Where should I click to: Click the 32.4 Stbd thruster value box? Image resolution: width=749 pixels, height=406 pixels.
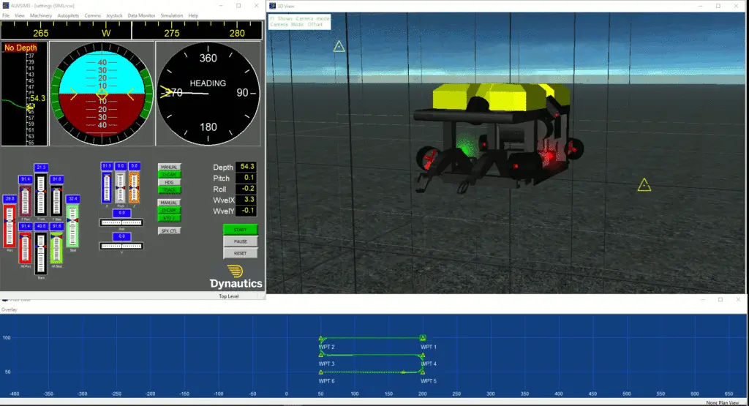coord(72,199)
